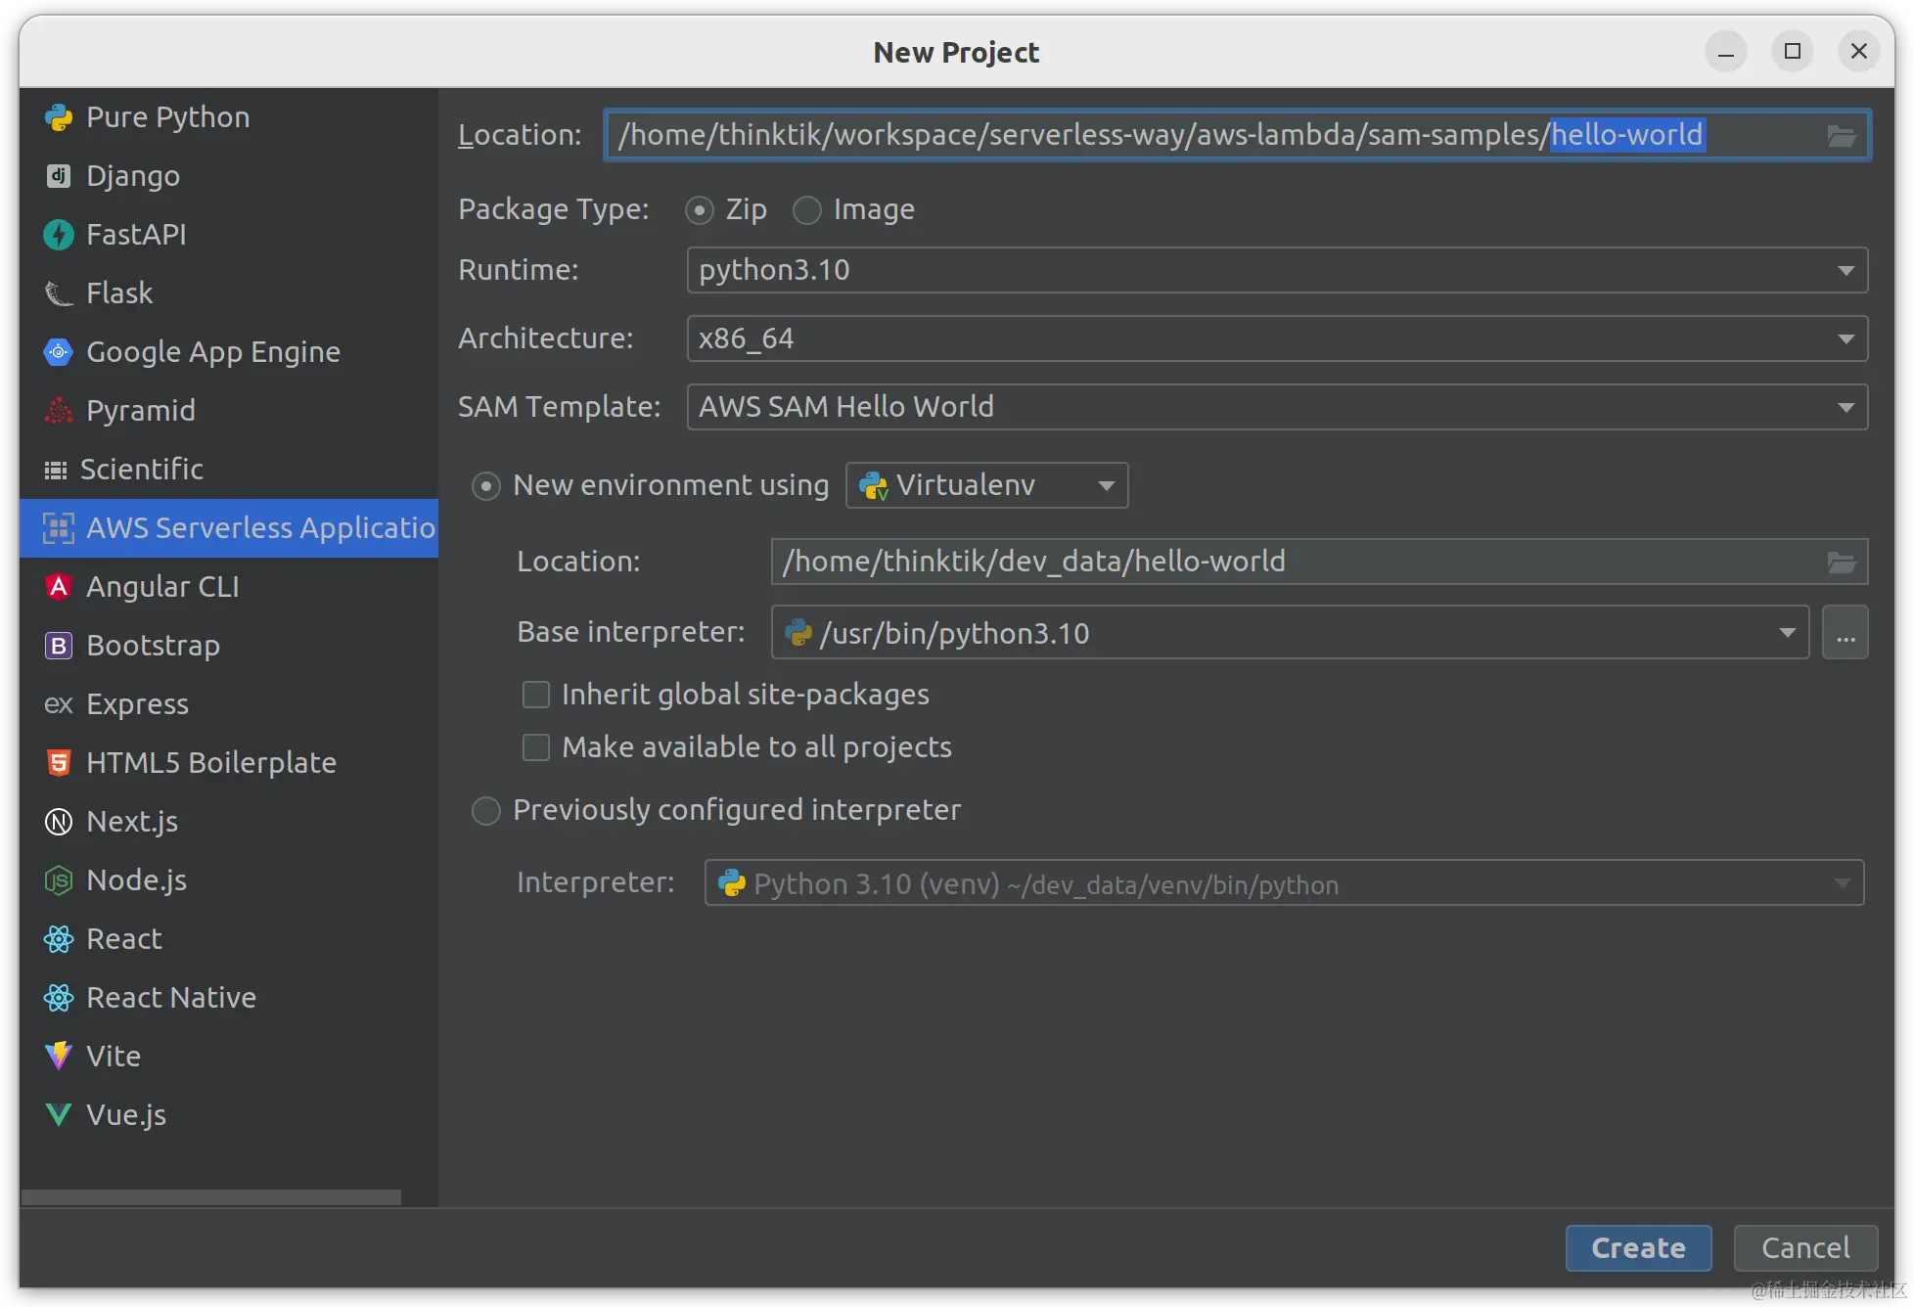Image resolution: width=1914 pixels, height=1307 pixels.
Task: Select the HTML5 Boilerplate icon
Action: pos(59,763)
